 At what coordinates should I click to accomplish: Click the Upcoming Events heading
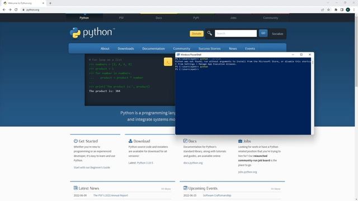click(200, 188)
